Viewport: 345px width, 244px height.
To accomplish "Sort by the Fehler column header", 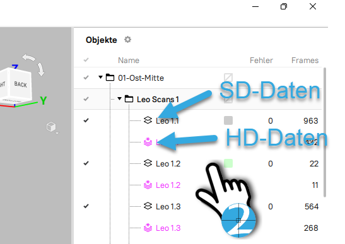I will [261, 61].
